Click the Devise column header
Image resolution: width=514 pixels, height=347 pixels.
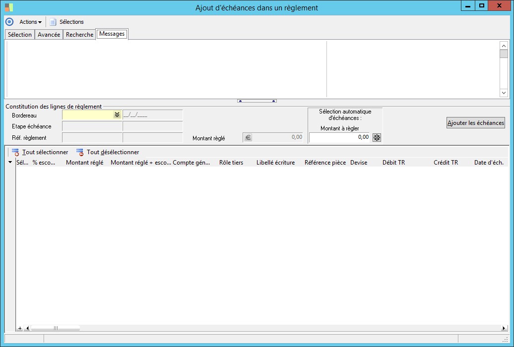click(359, 163)
